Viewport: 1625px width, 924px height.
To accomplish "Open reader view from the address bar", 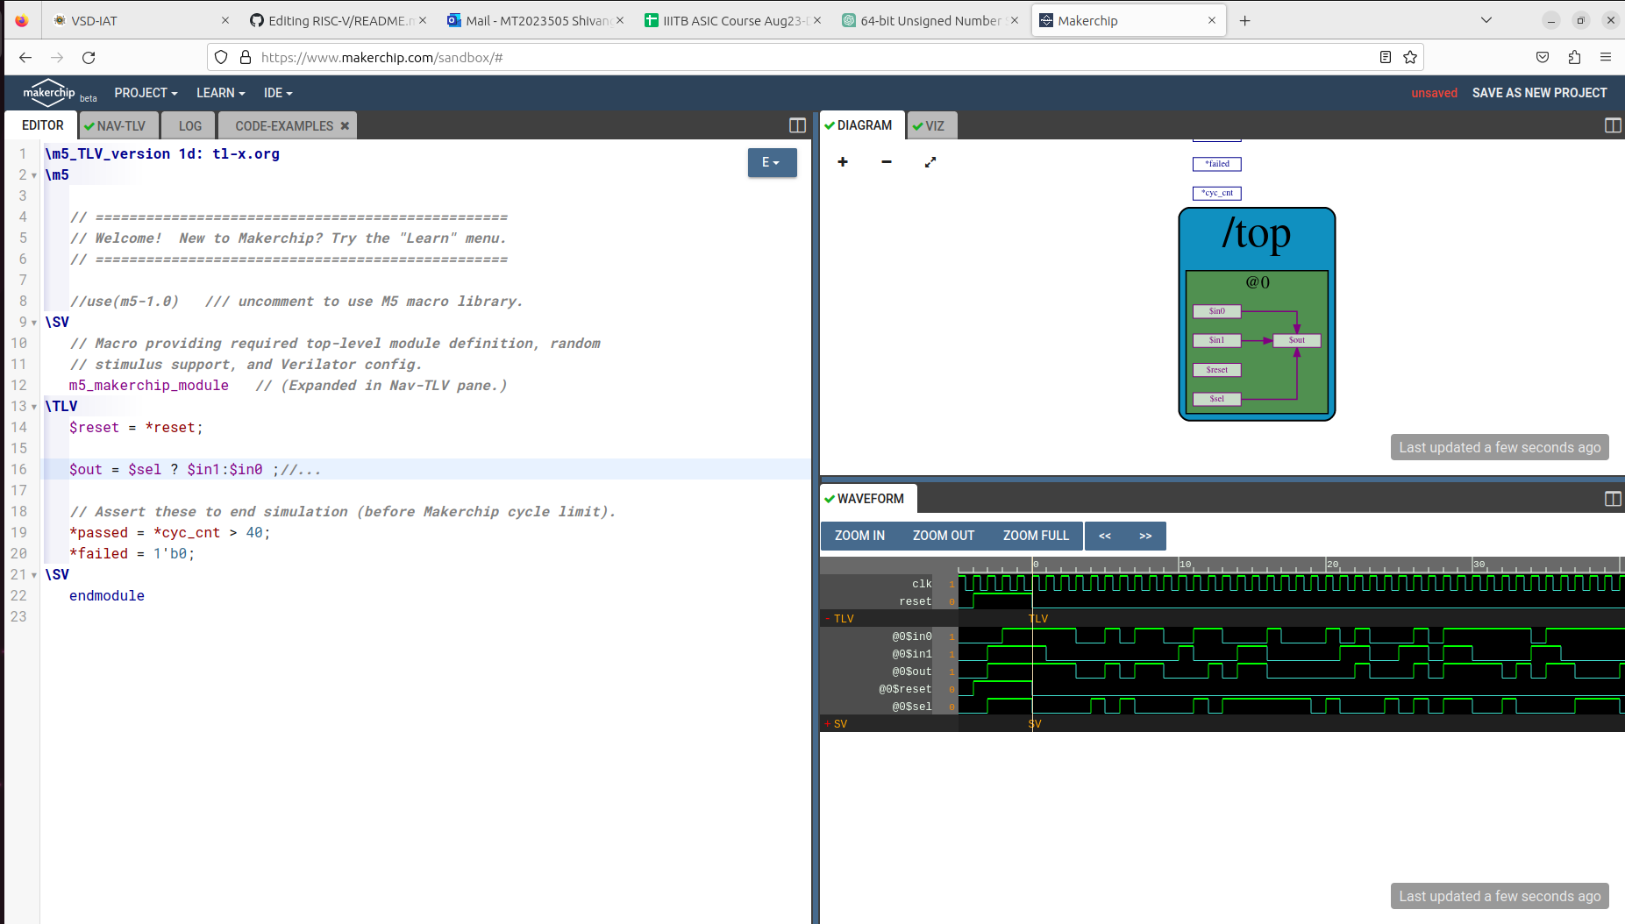I will coord(1384,57).
